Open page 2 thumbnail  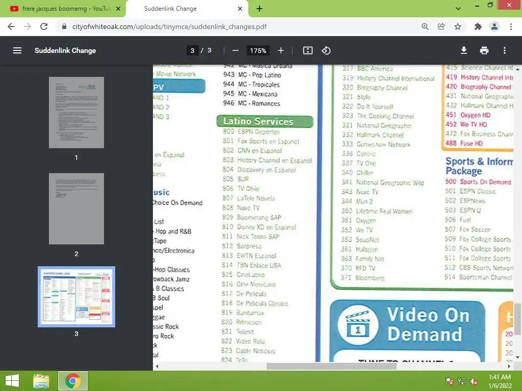coord(76,208)
